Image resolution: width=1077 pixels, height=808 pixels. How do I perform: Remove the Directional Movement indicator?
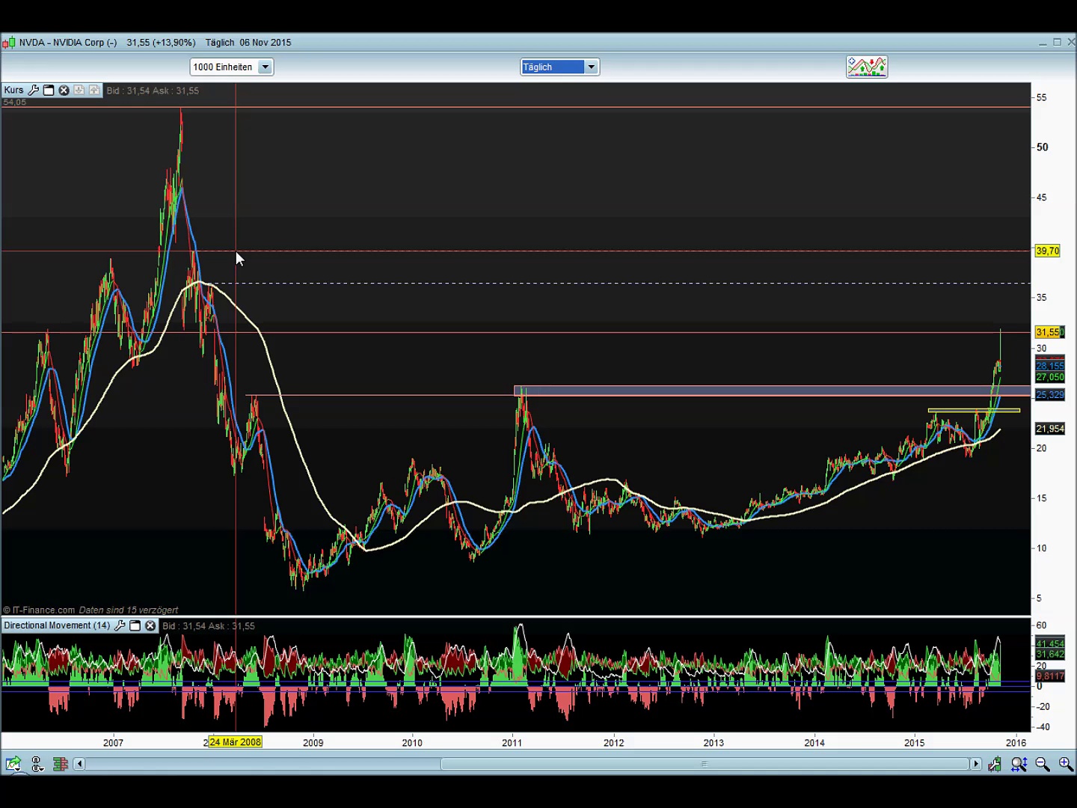(x=150, y=626)
